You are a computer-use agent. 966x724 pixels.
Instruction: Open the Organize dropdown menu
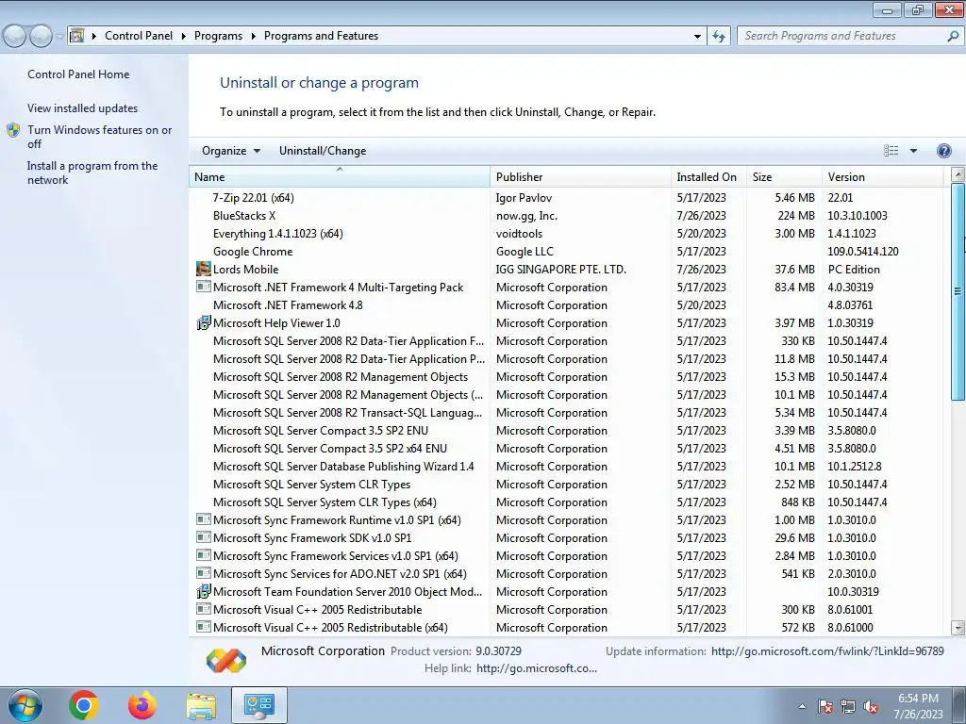click(231, 151)
